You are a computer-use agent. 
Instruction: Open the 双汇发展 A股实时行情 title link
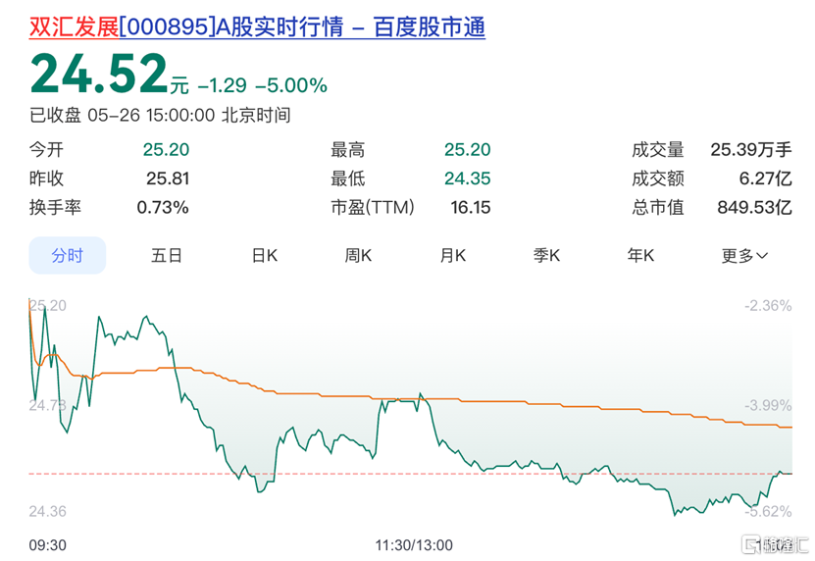click(257, 27)
